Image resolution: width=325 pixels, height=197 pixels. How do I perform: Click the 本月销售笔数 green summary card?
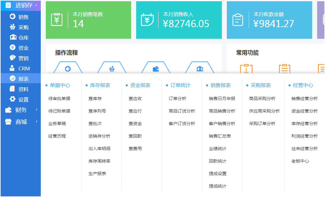tap(88, 20)
